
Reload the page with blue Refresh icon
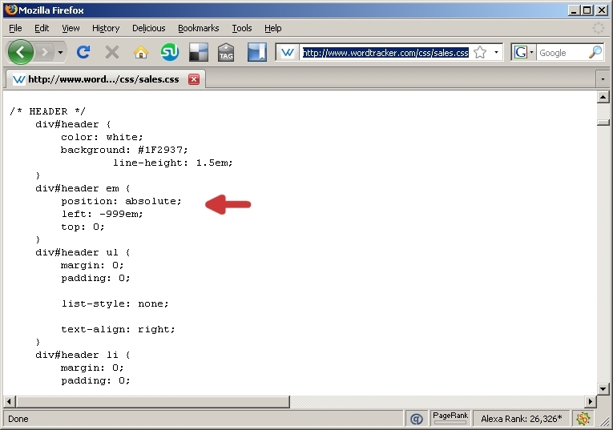point(83,52)
